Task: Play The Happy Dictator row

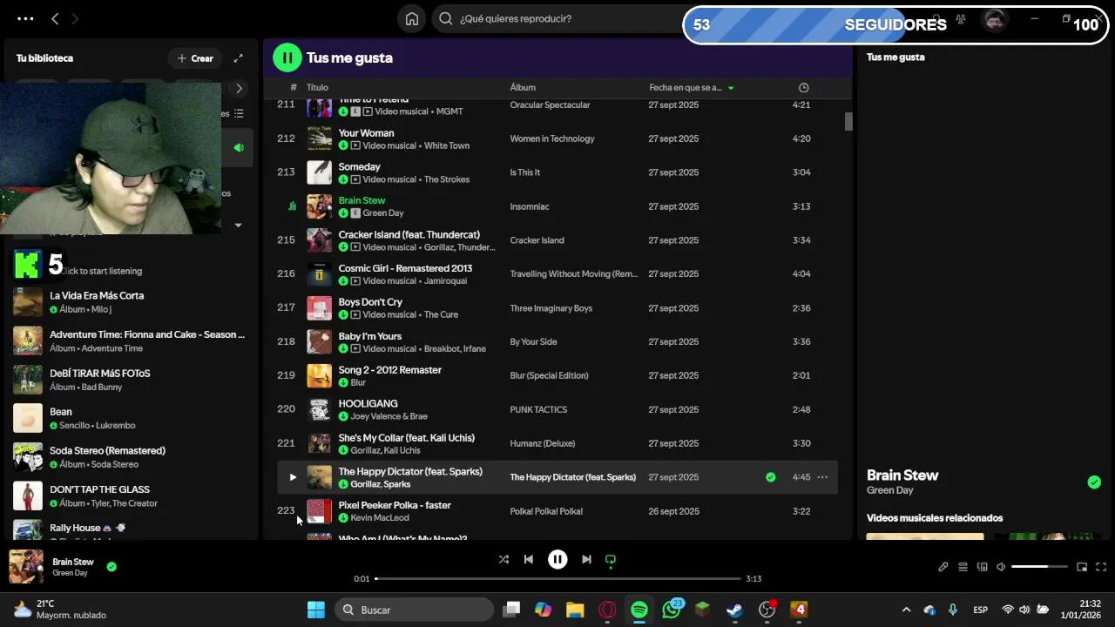Action: pyautogui.click(x=293, y=477)
